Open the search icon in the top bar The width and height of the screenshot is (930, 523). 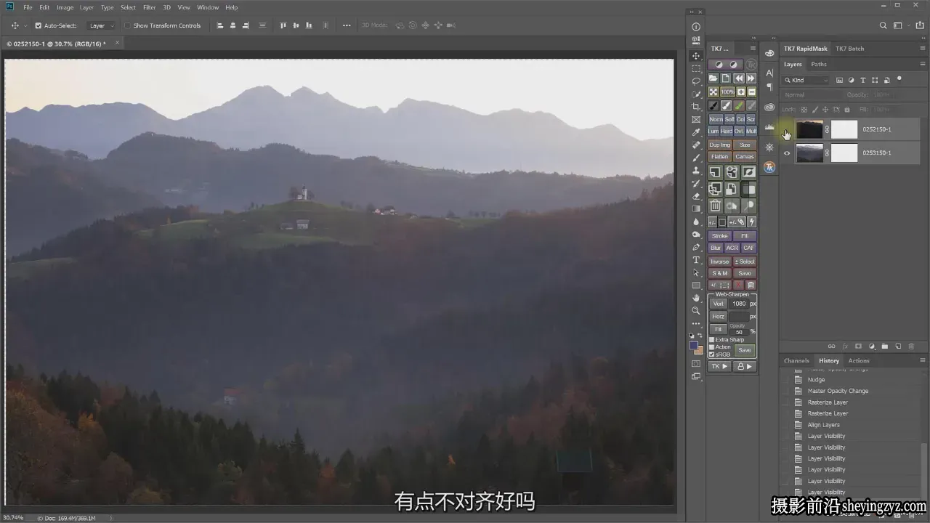click(x=883, y=25)
